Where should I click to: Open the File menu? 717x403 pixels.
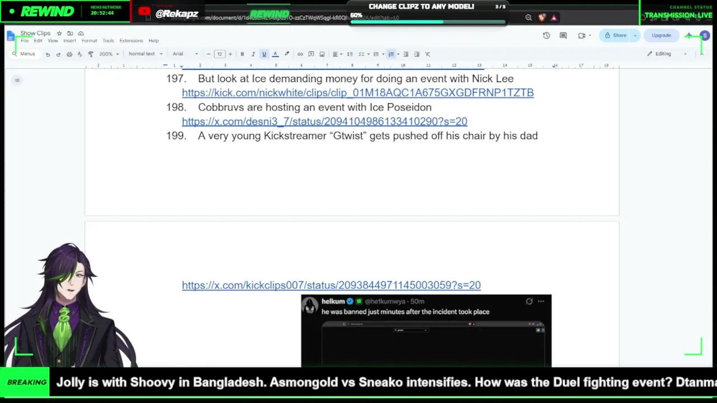pos(24,41)
